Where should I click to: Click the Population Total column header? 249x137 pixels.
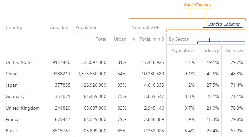pos(101,39)
